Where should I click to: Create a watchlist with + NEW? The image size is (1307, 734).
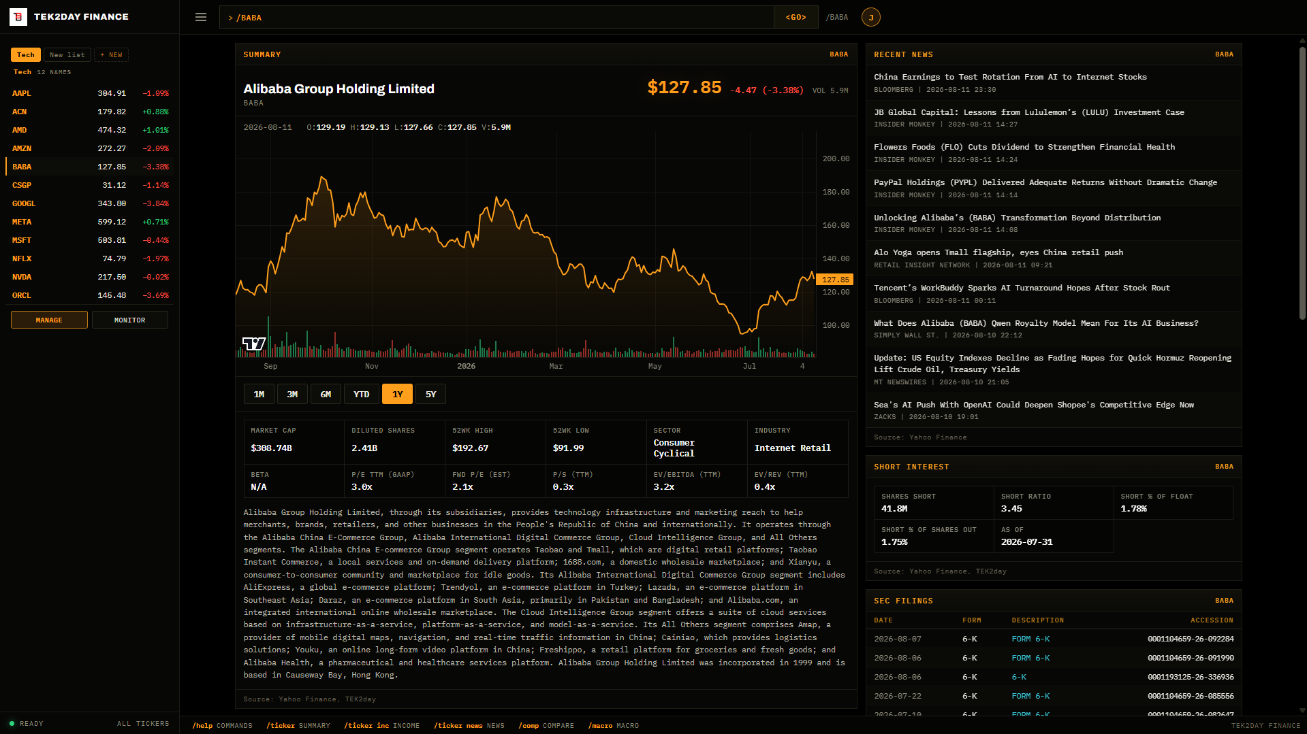coord(111,55)
